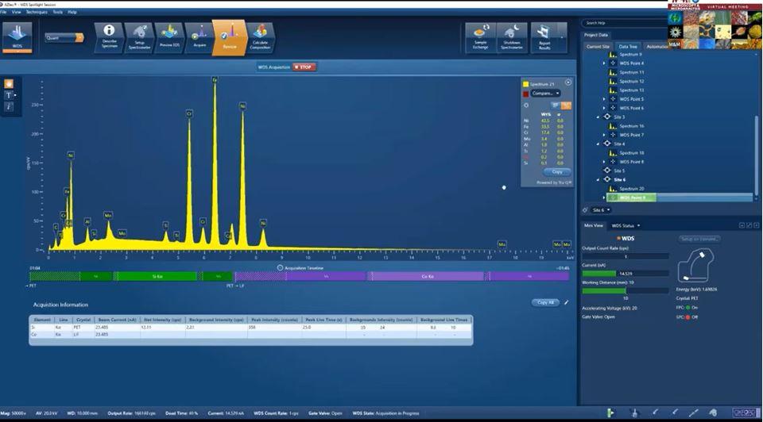
Task: Open the Quant mode dropdown
Action: coord(64,37)
